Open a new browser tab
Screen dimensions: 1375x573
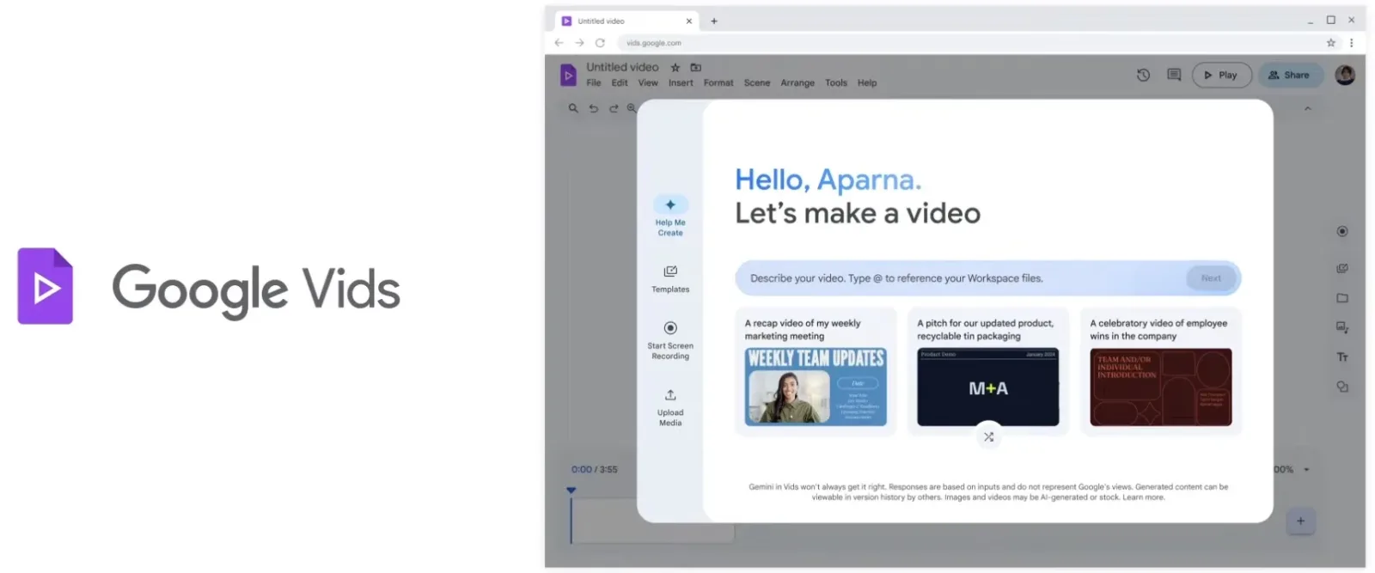point(714,21)
